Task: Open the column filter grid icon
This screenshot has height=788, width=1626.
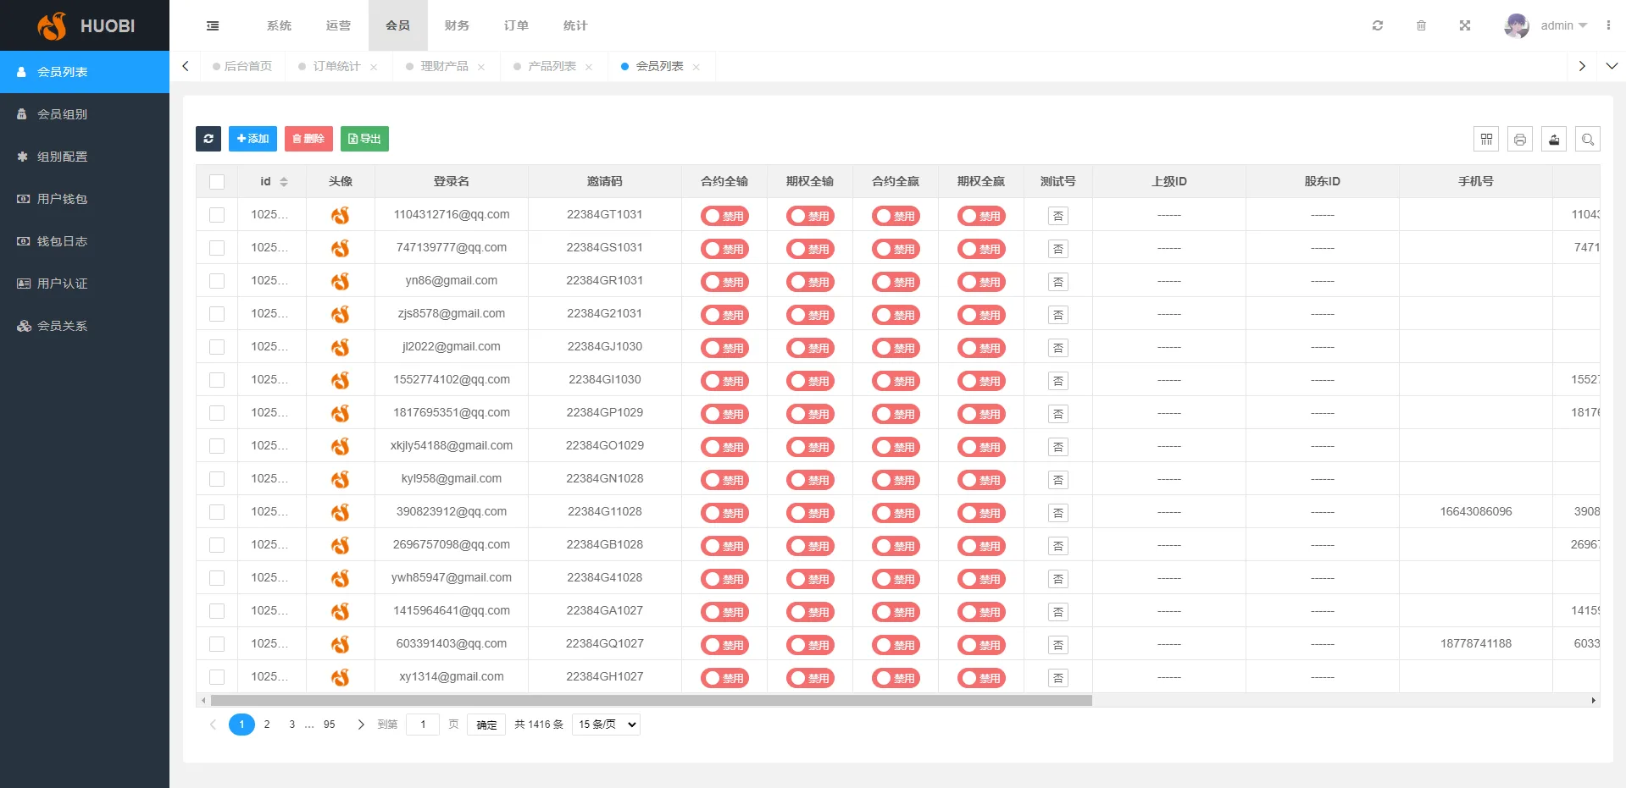Action: pyautogui.click(x=1486, y=139)
